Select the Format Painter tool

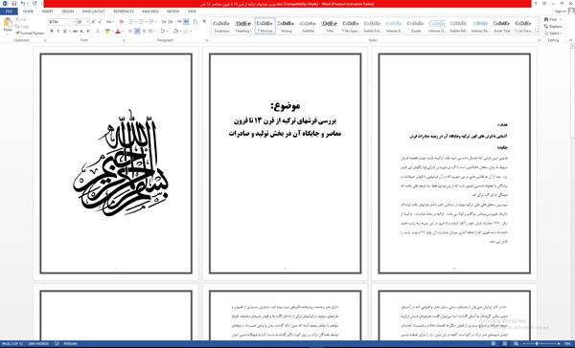click(x=30, y=33)
